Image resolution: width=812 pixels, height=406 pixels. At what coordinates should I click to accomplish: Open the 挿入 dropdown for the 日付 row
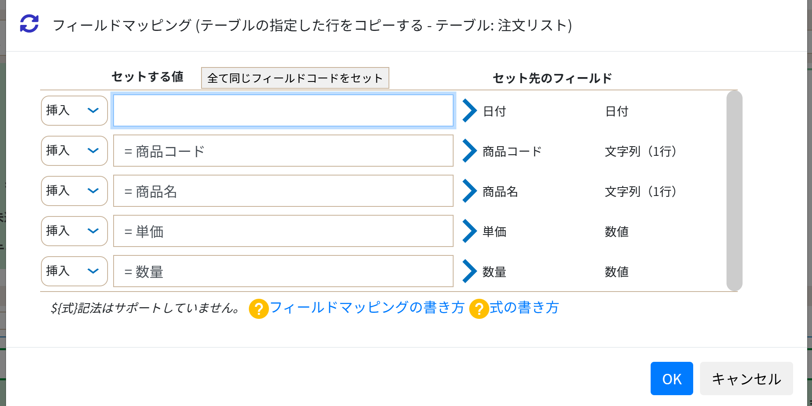tap(74, 110)
